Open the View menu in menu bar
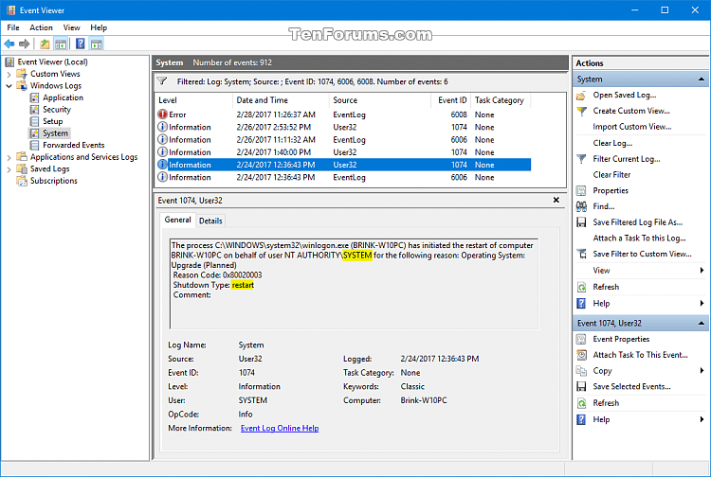 72,27
